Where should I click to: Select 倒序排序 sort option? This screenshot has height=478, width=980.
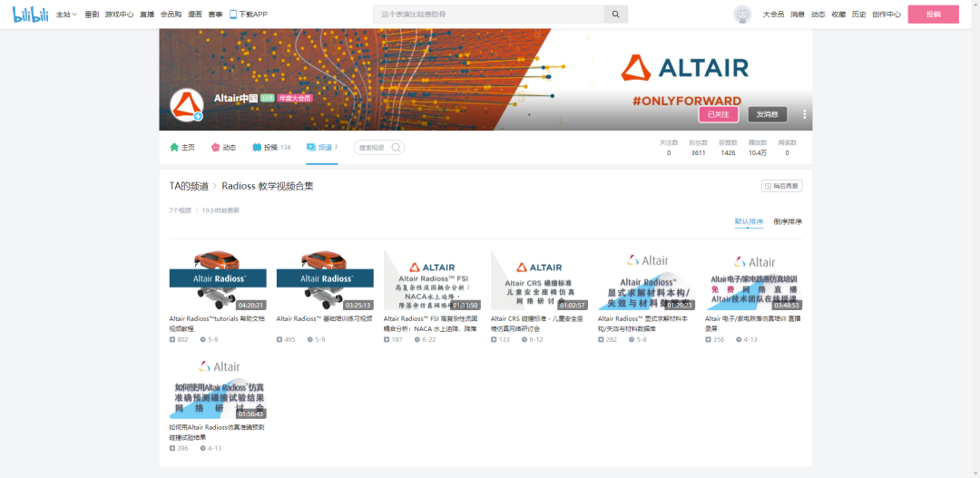(x=788, y=221)
